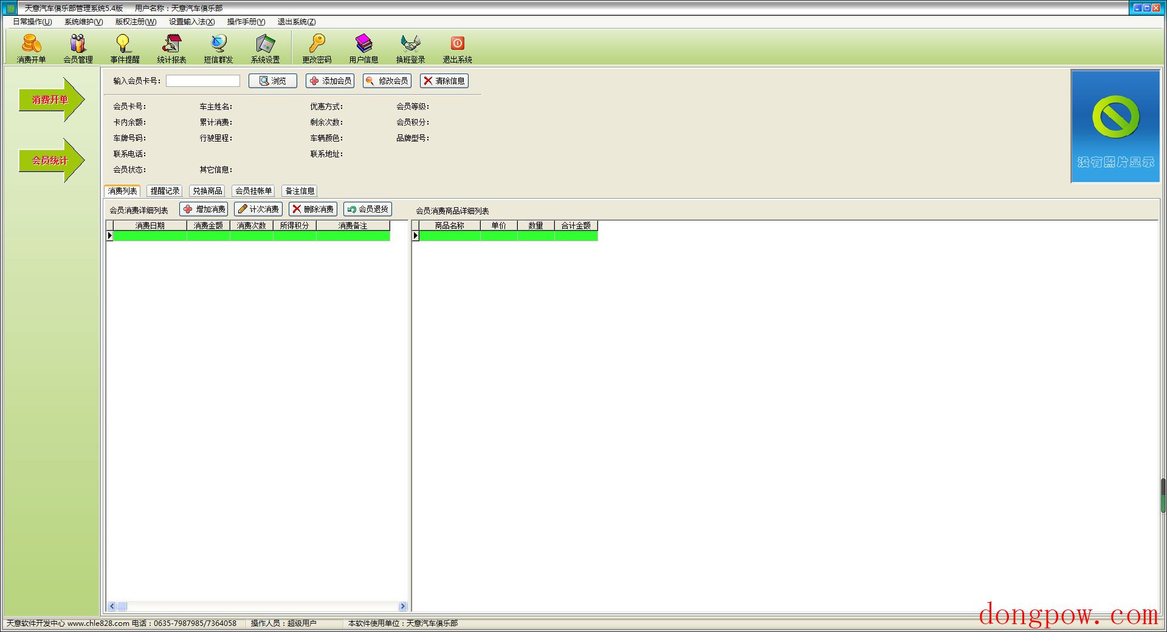Viewport: 1167px width, 632px height.
Task: Open the 用户信息 books icon
Action: 363,48
